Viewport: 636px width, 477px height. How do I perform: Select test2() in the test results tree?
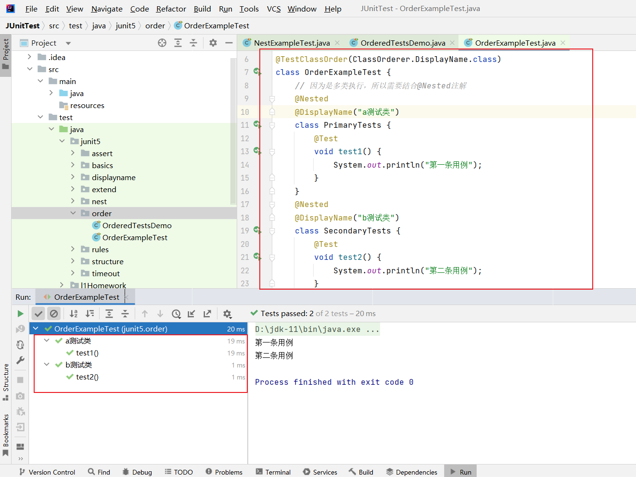point(87,377)
